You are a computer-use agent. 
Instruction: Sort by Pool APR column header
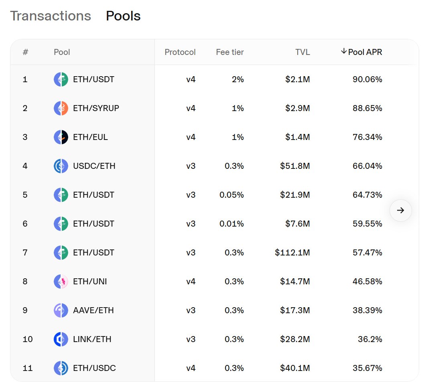[x=365, y=52]
